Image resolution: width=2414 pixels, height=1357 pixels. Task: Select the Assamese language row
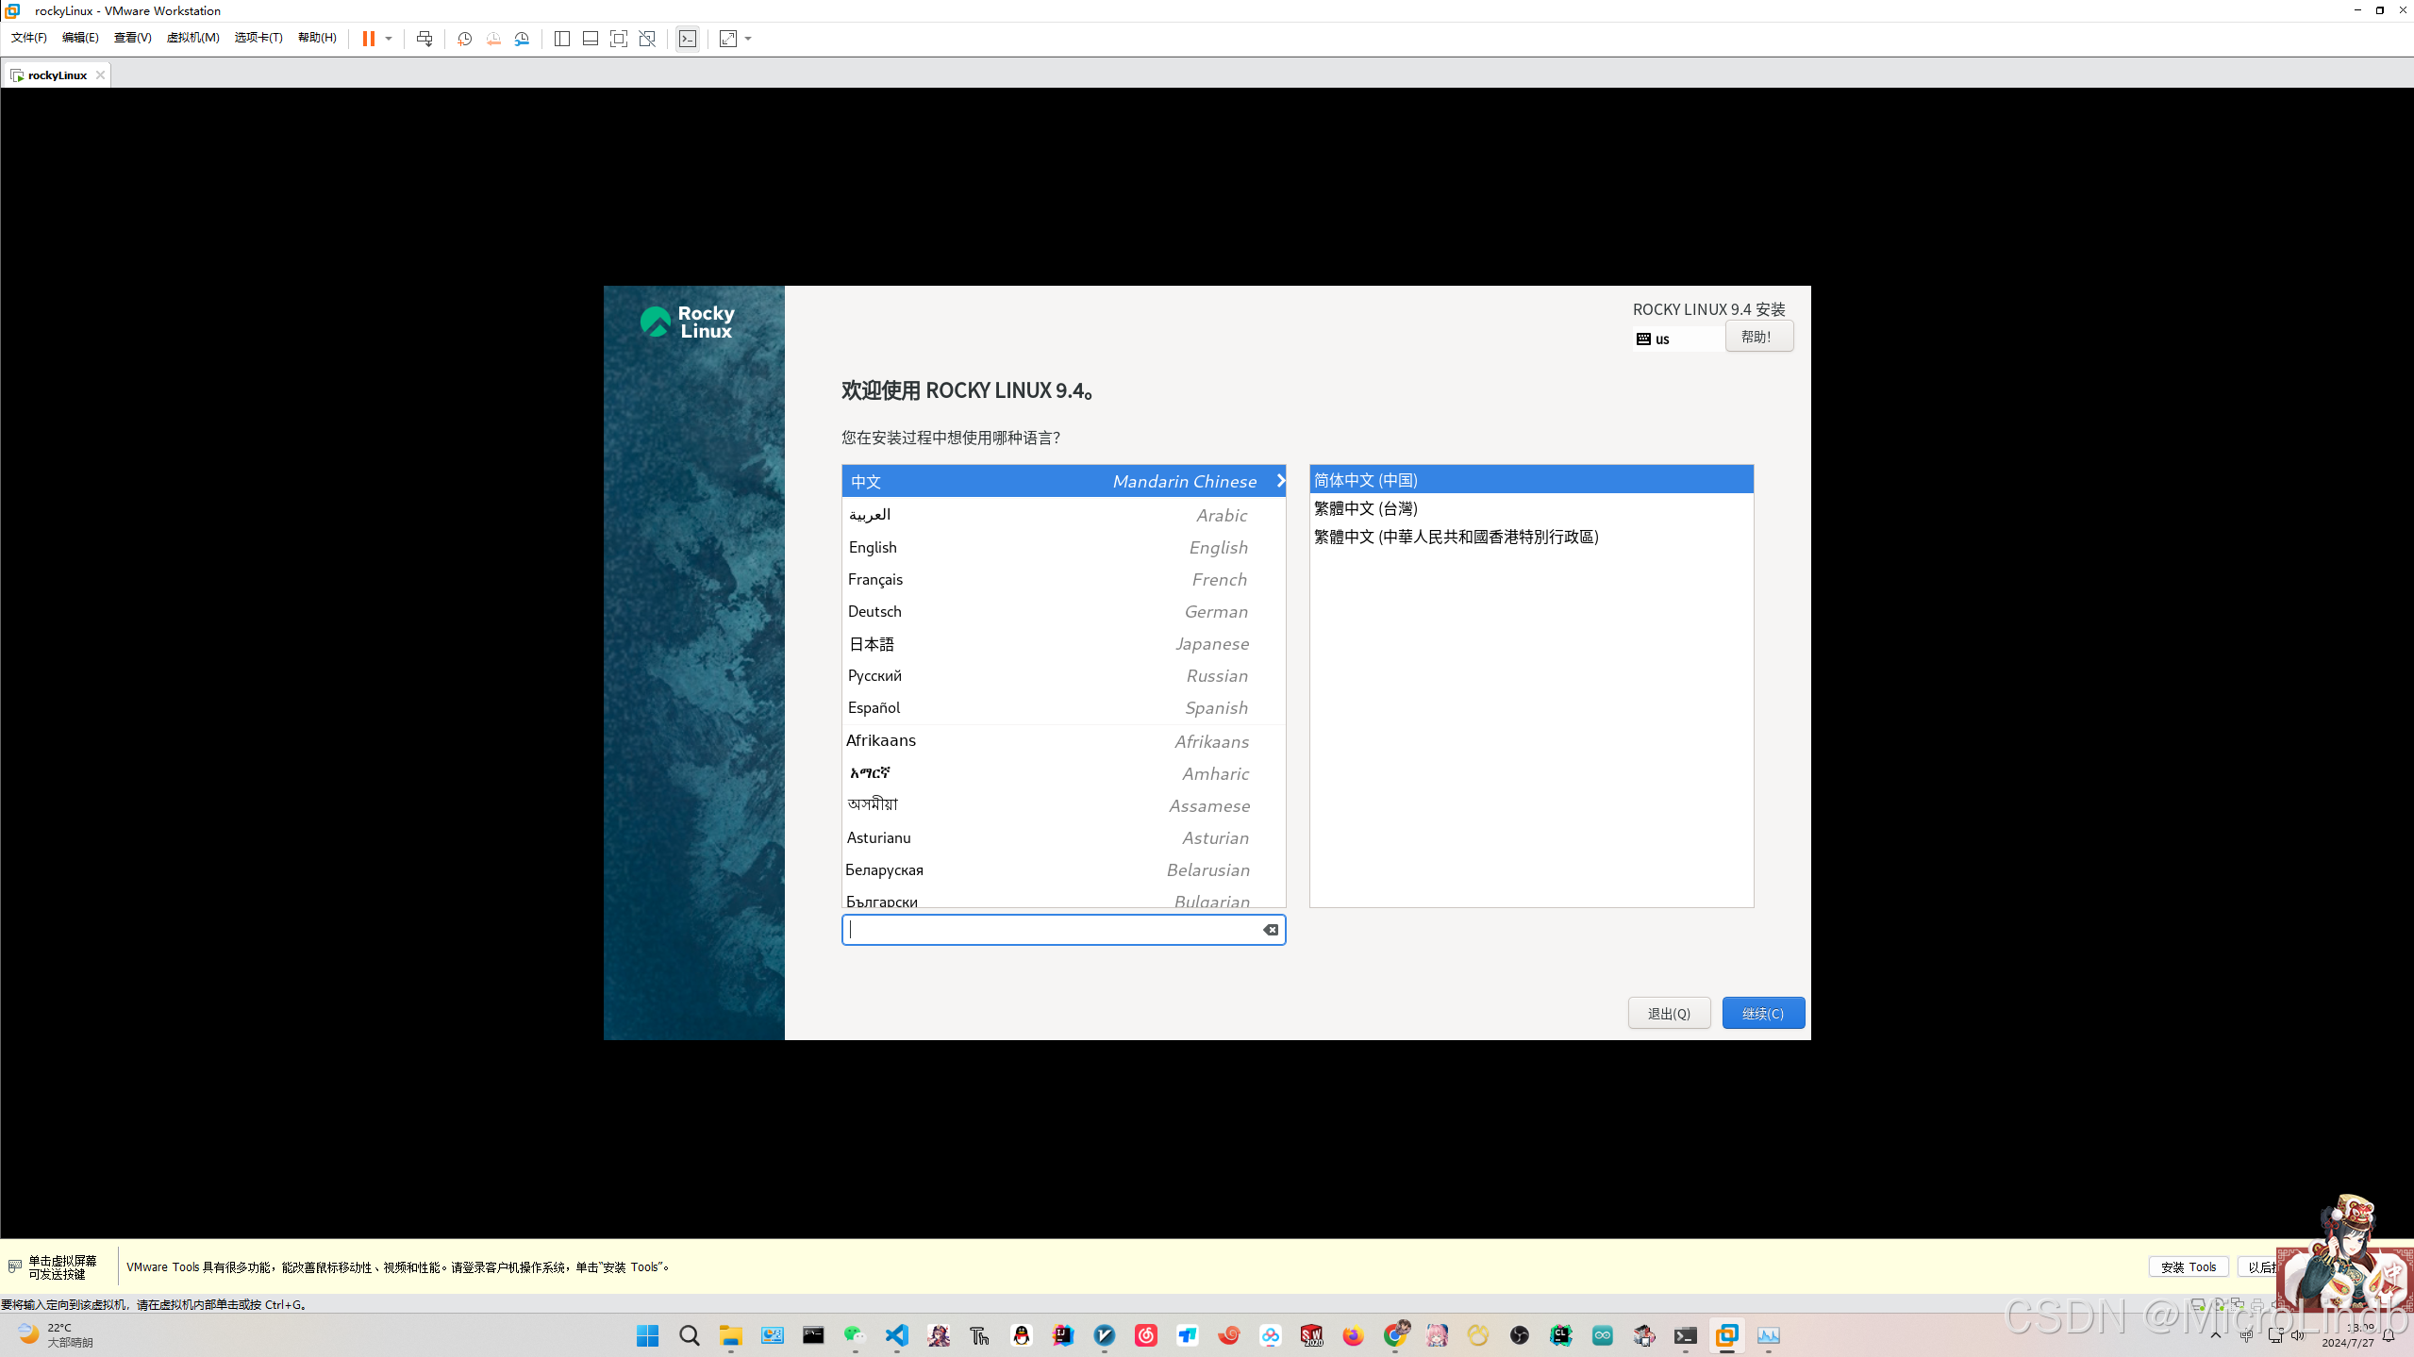(1063, 805)
